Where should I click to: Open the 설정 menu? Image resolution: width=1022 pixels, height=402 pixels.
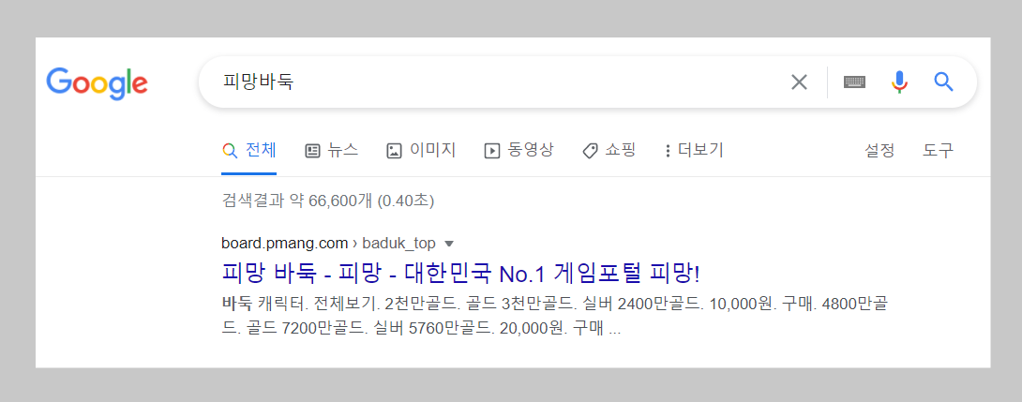click(x=879, y=151)
